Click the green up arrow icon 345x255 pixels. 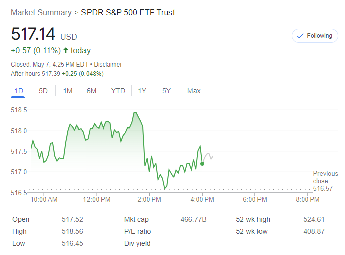[66, 50]
